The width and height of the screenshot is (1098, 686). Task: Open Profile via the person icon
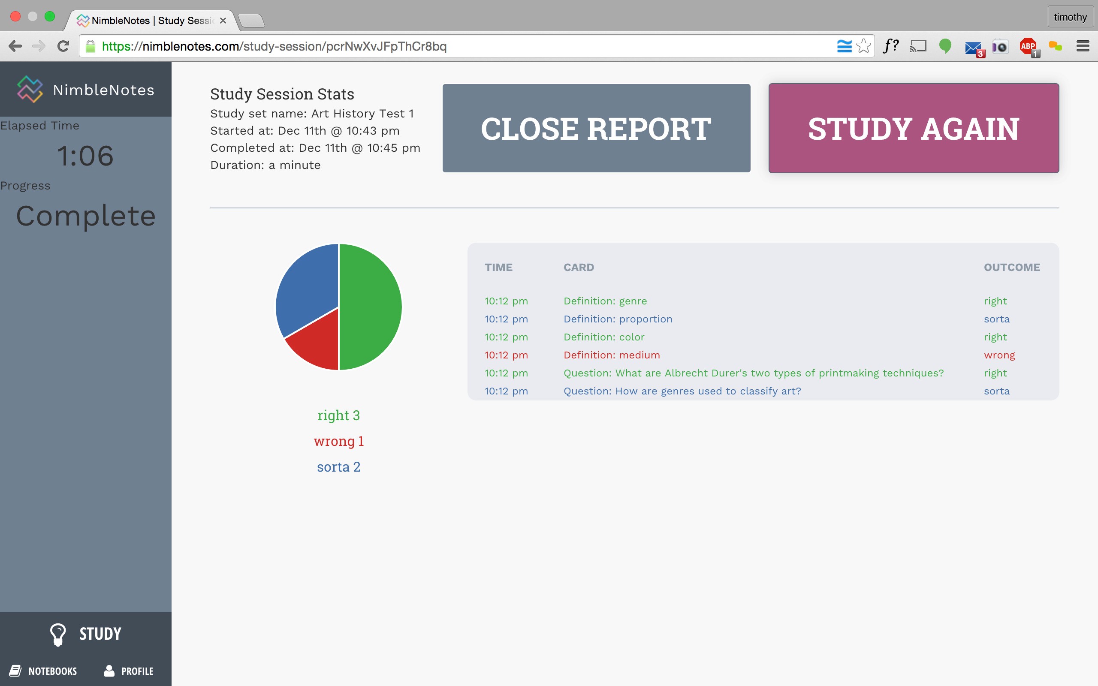tap(109, 671)
